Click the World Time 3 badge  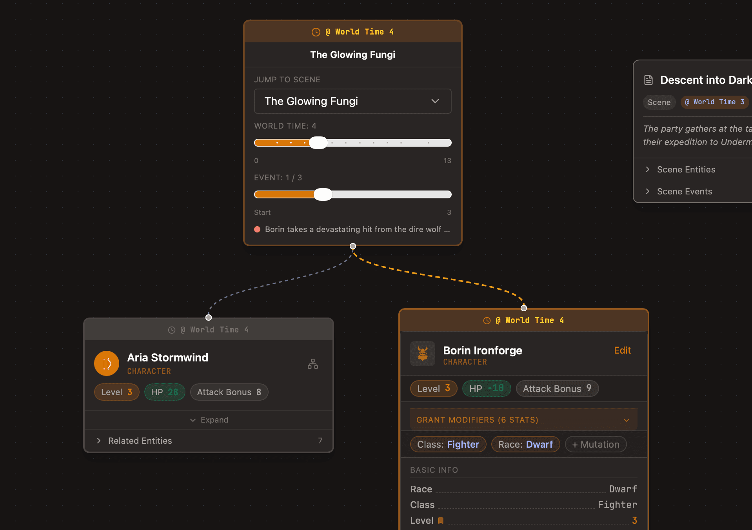coord(714,102)
